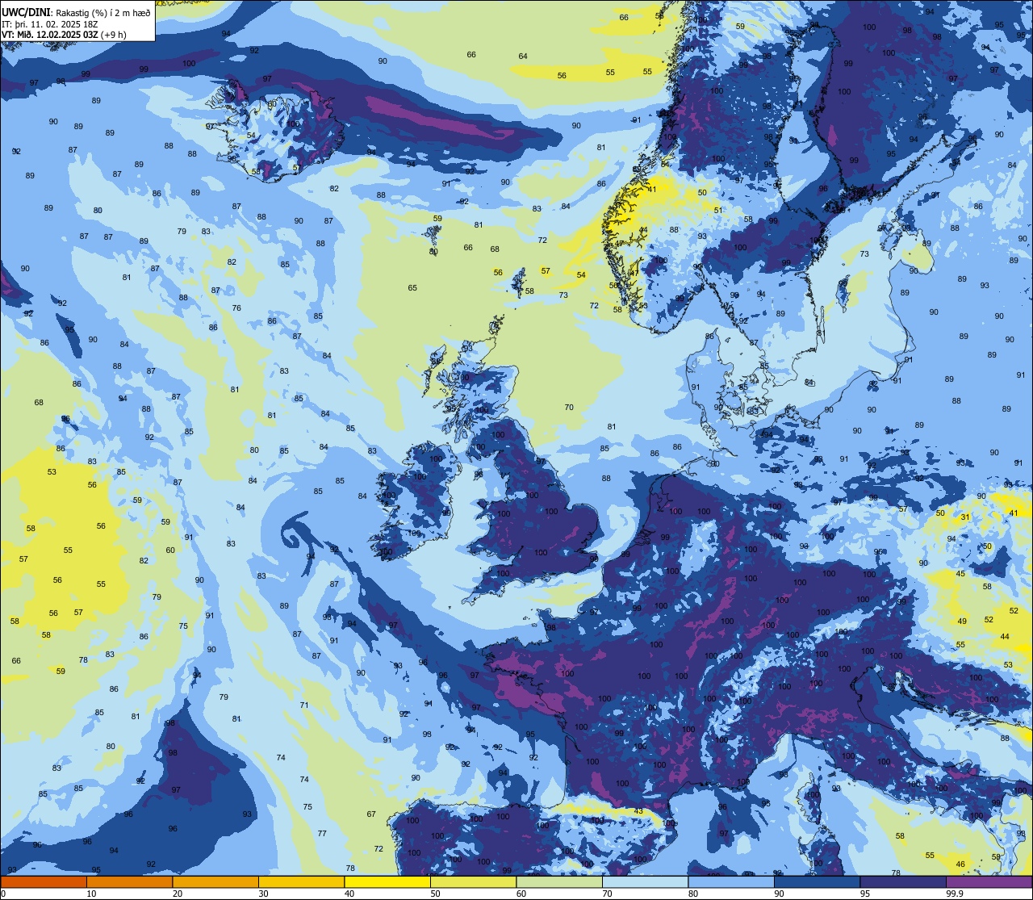This screenshot has width=1033, height=900.
Task: Click the 10–20 orange legend swatch
Action: click(x=129, y=881)
